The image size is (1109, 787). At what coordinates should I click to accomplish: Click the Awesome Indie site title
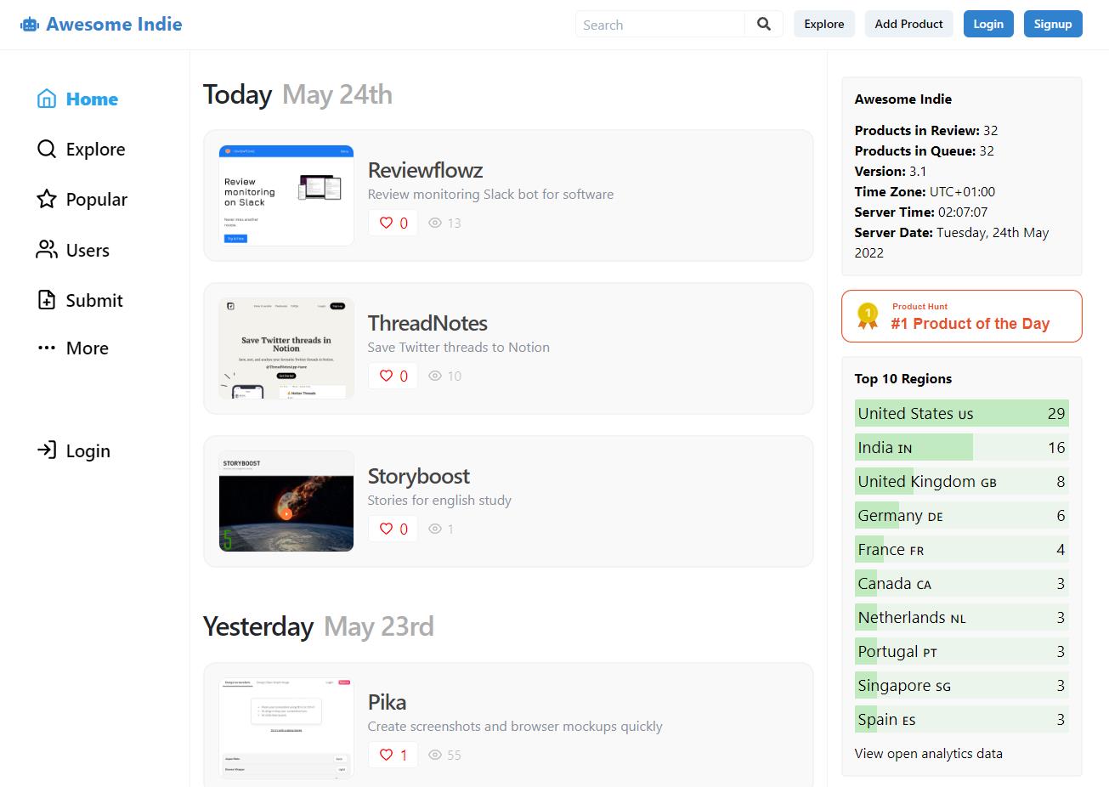[114, 24]
